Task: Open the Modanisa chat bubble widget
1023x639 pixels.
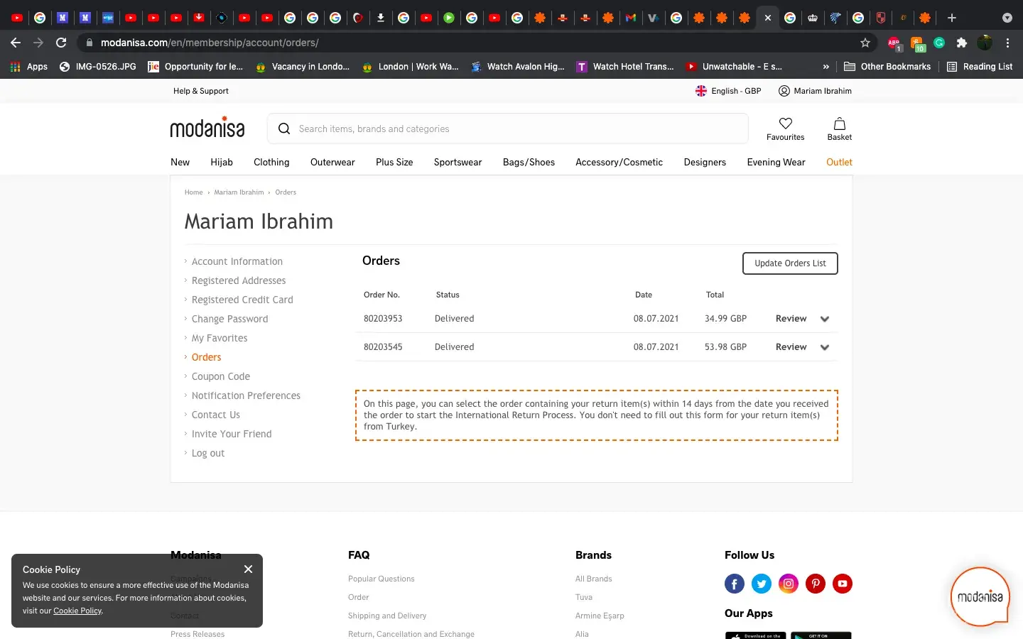Action: coord(980,596)
